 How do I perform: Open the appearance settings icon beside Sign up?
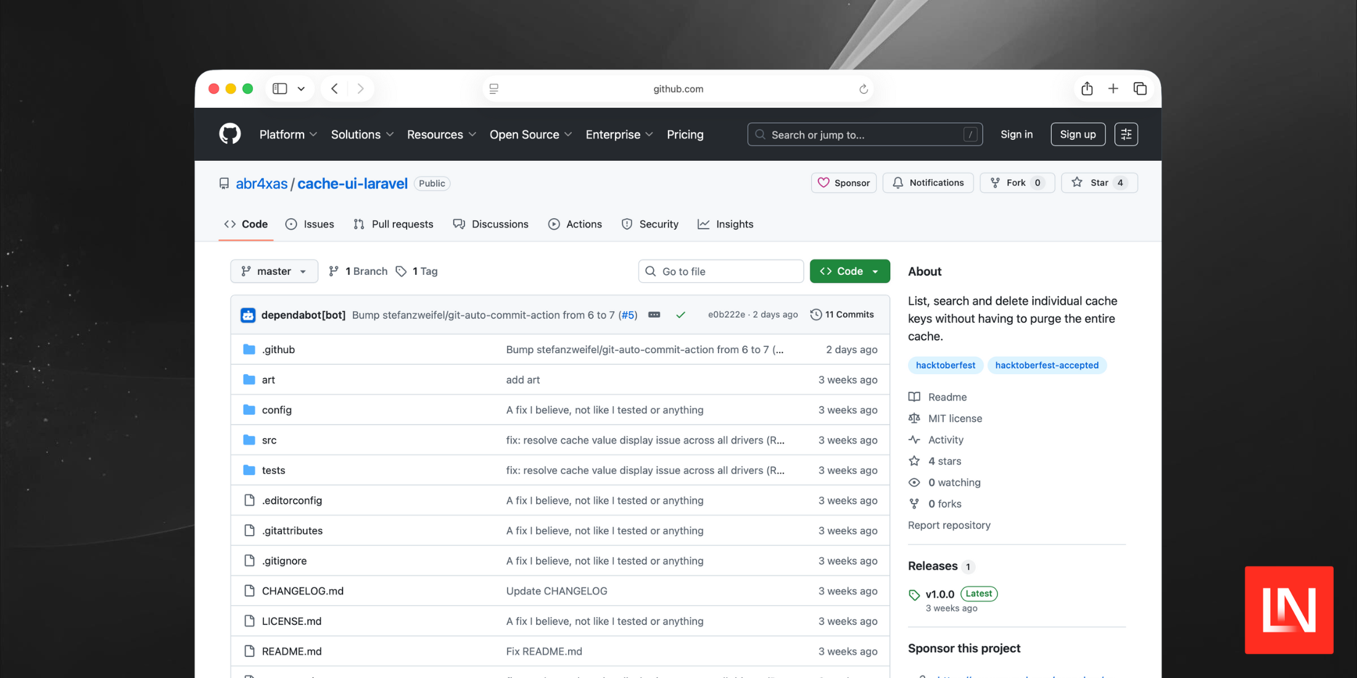(x=1126, y=134)
